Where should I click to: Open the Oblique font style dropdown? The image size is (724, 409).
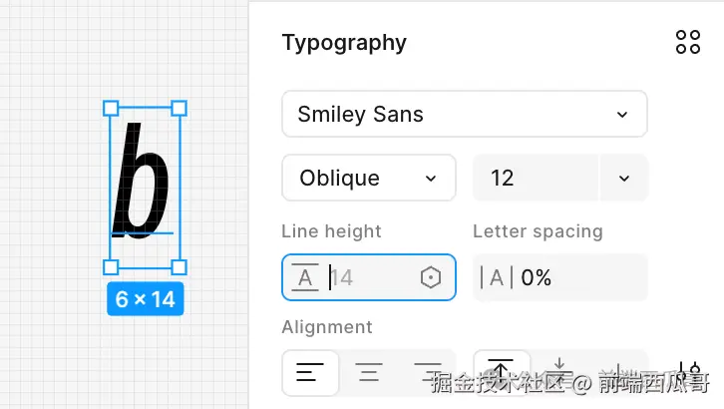click(x=368, y=178)
